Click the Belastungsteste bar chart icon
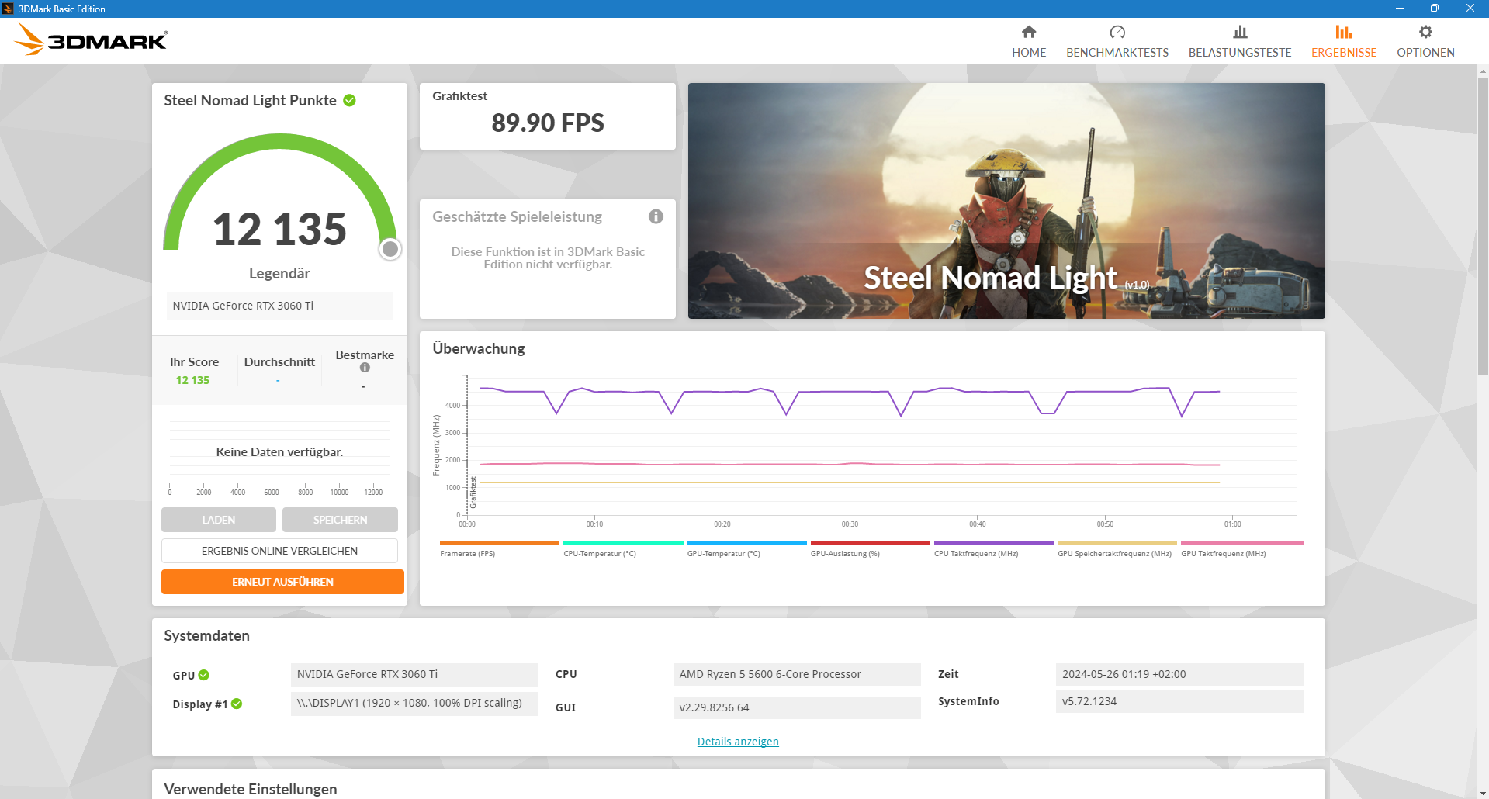 1239,33
